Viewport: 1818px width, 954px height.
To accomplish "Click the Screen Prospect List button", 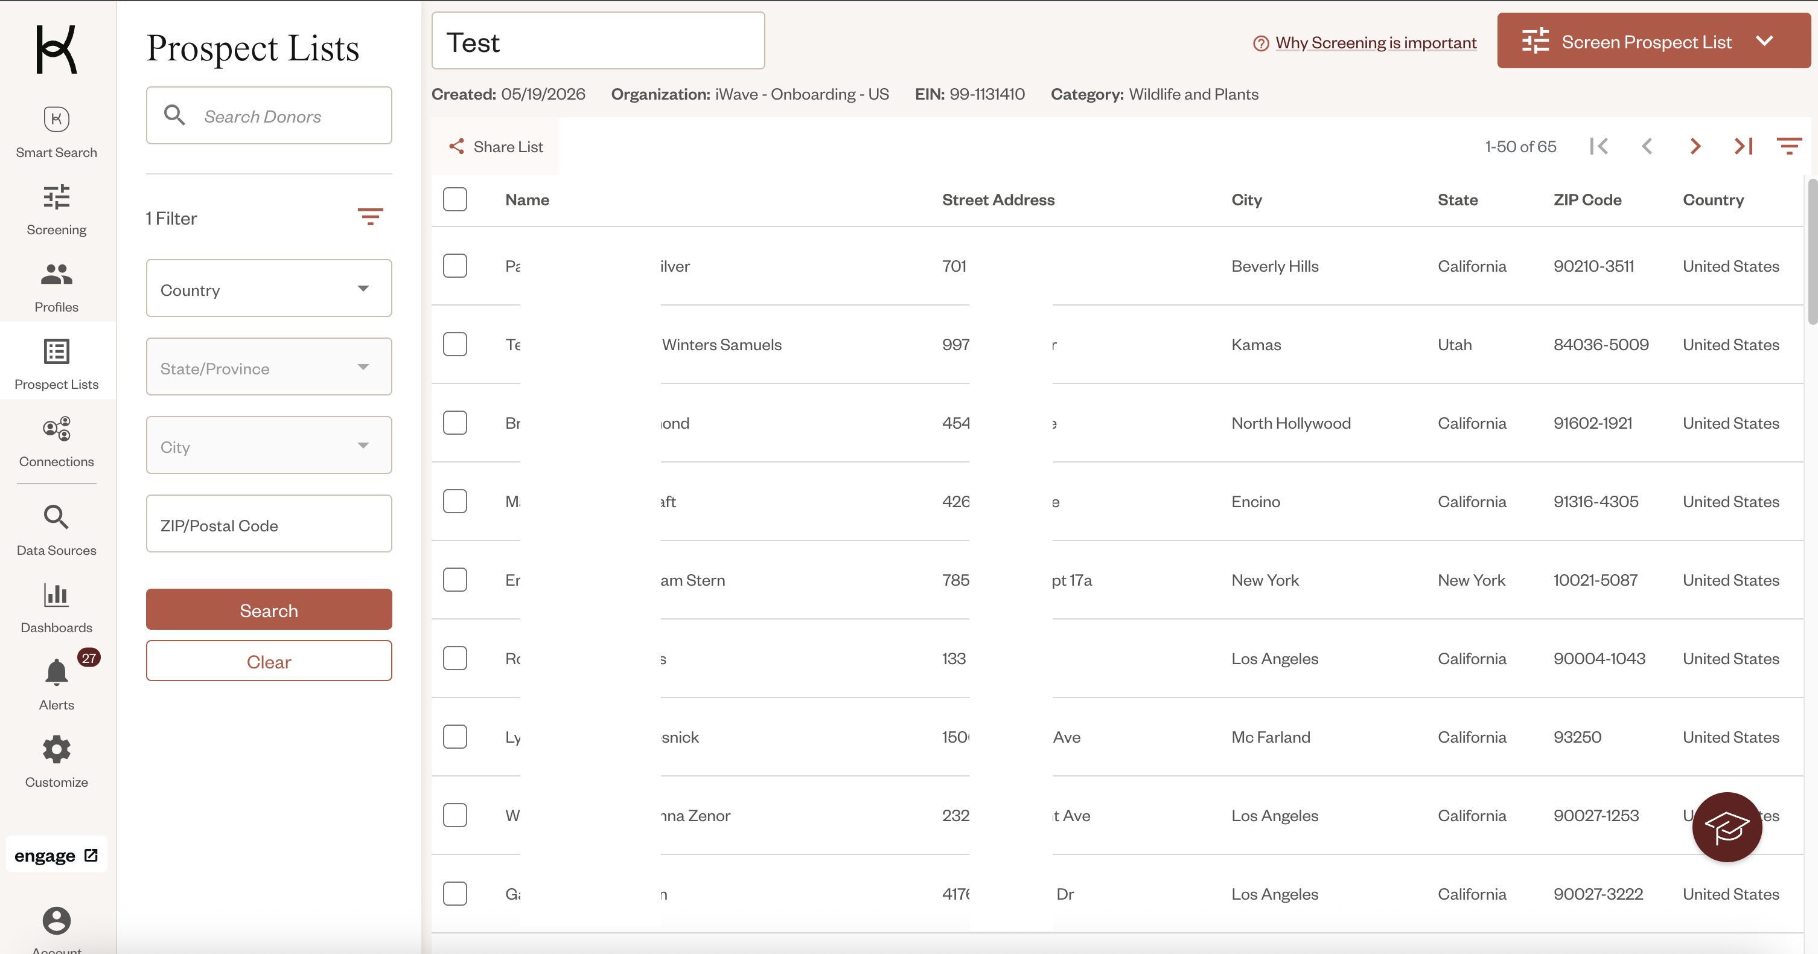I will (1654, 41).
